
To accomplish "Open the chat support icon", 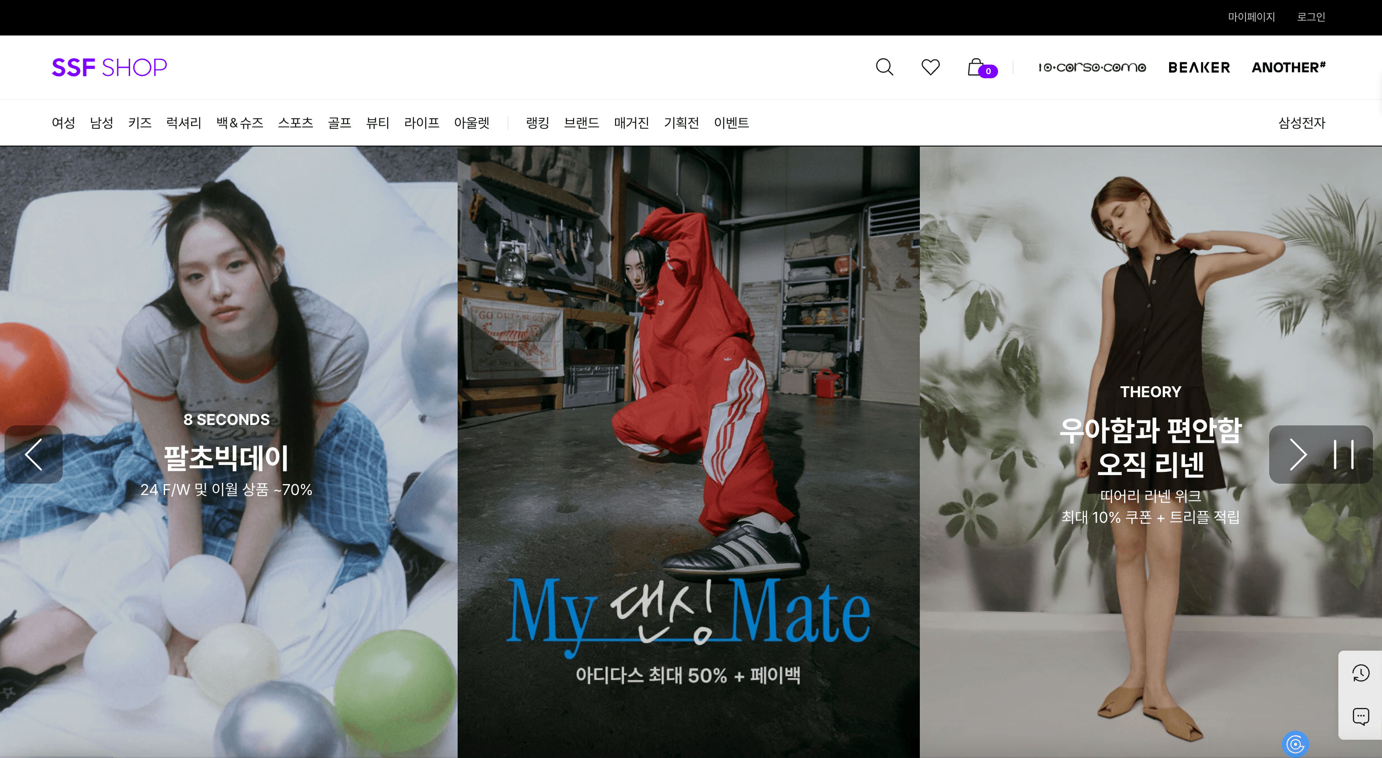I will coord(1361,717).
